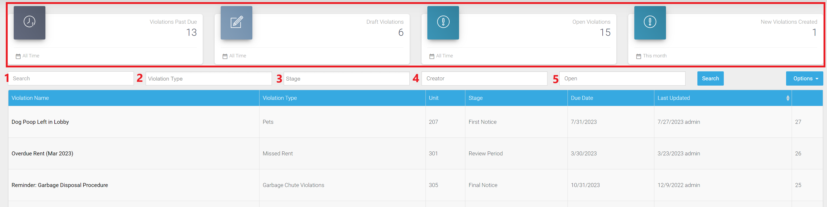The image size is (827, 207).
Task: Open Dog Poop Left in Lobby violation
Action: 40,122
